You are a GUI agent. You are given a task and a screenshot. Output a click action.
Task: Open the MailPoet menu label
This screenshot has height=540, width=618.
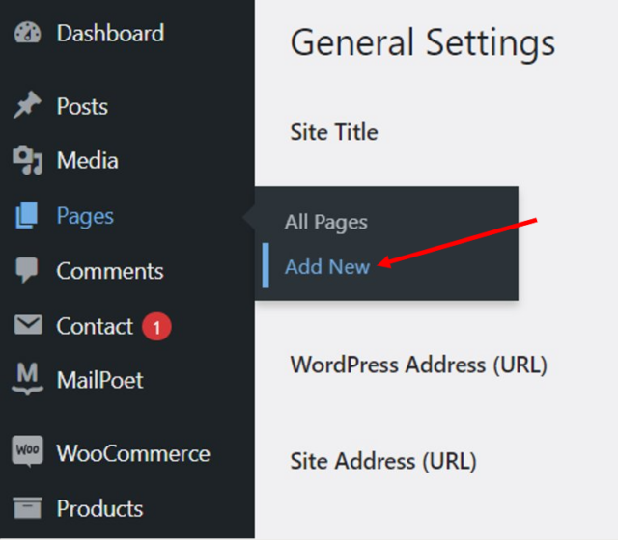100,380
